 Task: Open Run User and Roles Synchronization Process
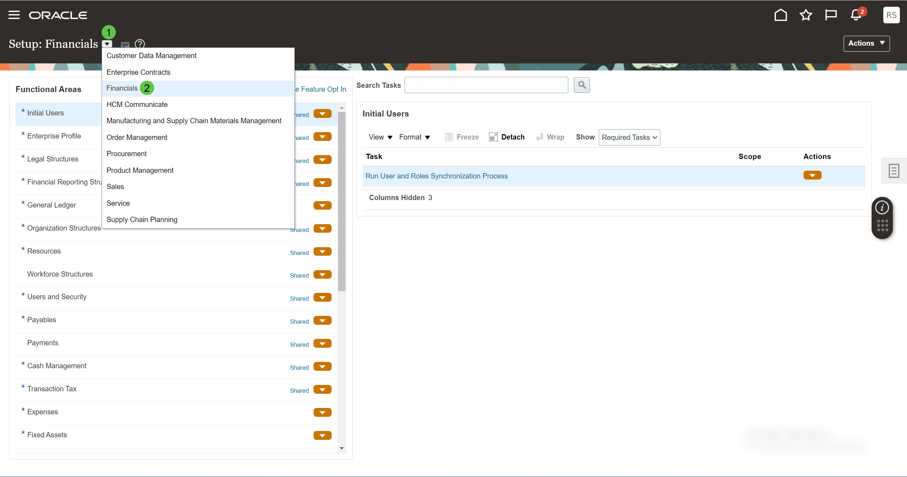[436, 176]
